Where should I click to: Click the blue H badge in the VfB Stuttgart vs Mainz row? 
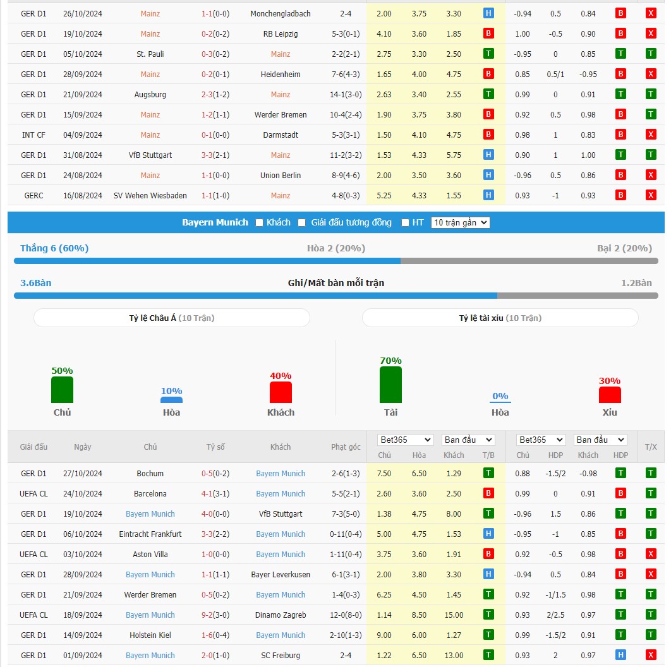coord(488,155)
